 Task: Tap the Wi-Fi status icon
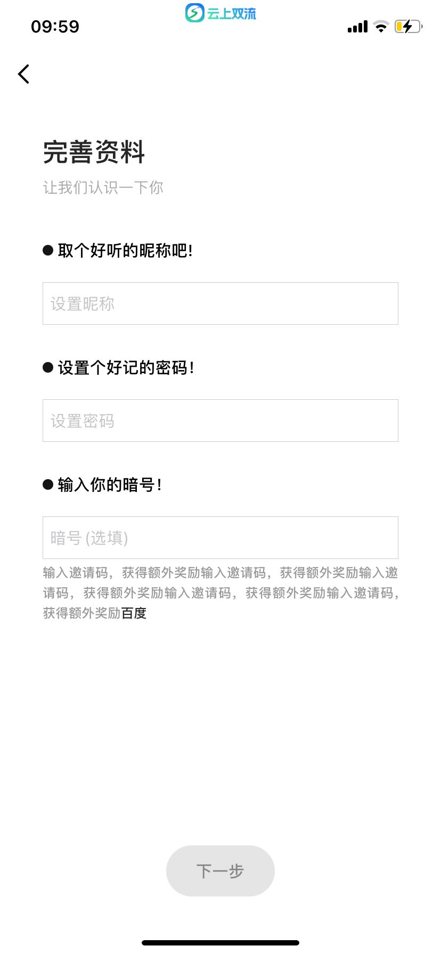point(381,27)
